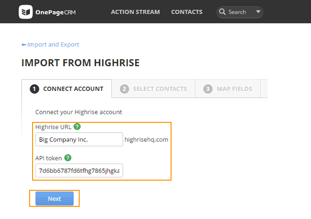311x219 pixels.
Task: Focus the API token input field
Action: (79, 170)
